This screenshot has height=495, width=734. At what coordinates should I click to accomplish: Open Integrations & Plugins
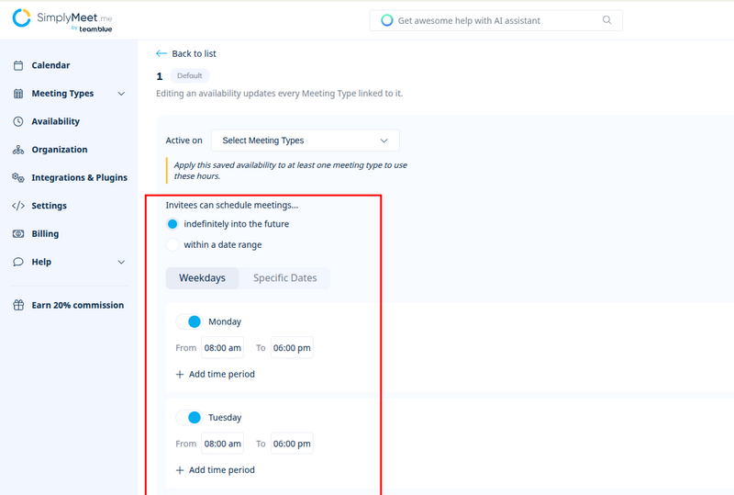(79, 177)
